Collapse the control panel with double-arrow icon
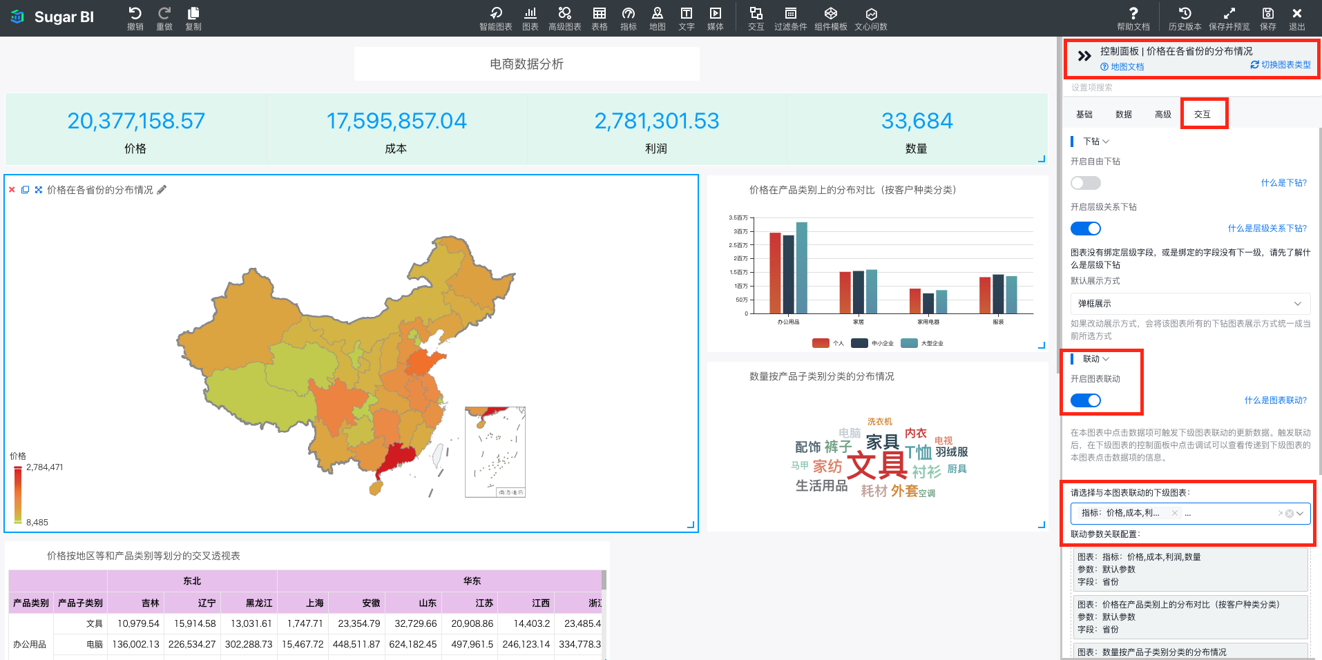The width and height of the screenshot is (1322, 660). (x=1084, y=56)
